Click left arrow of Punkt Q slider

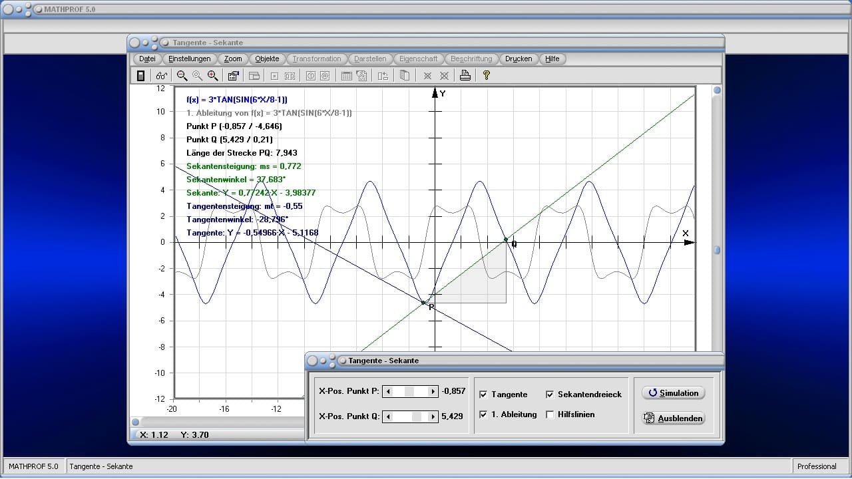pos(388,416)
